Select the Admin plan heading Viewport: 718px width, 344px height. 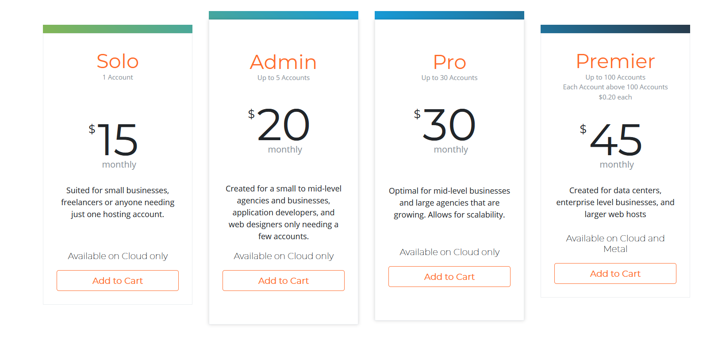click(x=284, y=62)
